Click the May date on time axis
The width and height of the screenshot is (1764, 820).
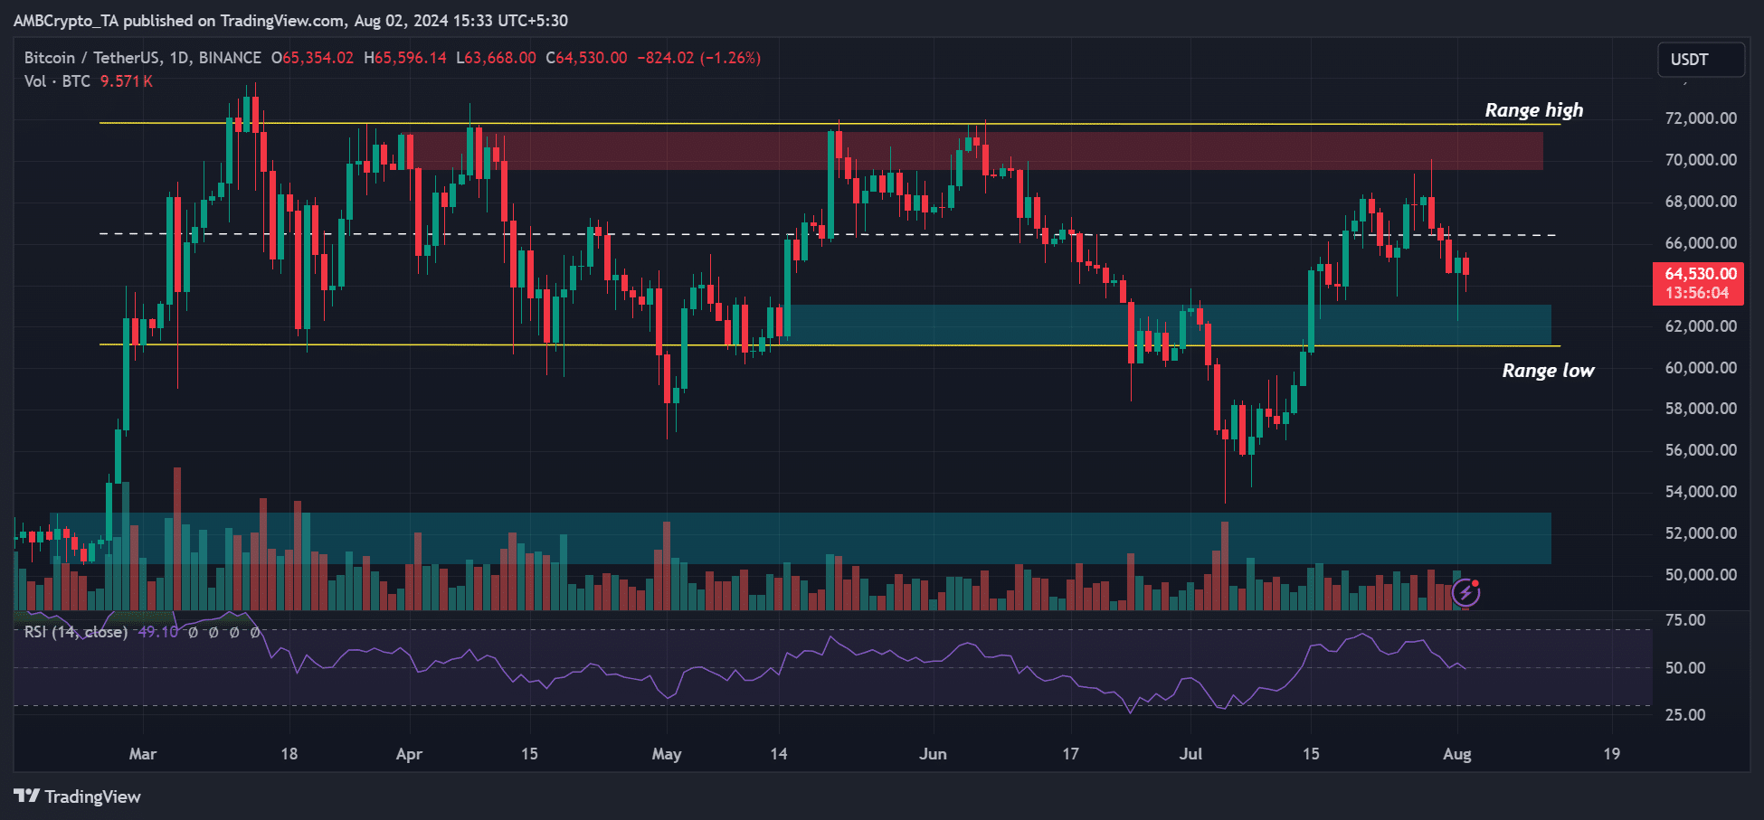[667, 754]
